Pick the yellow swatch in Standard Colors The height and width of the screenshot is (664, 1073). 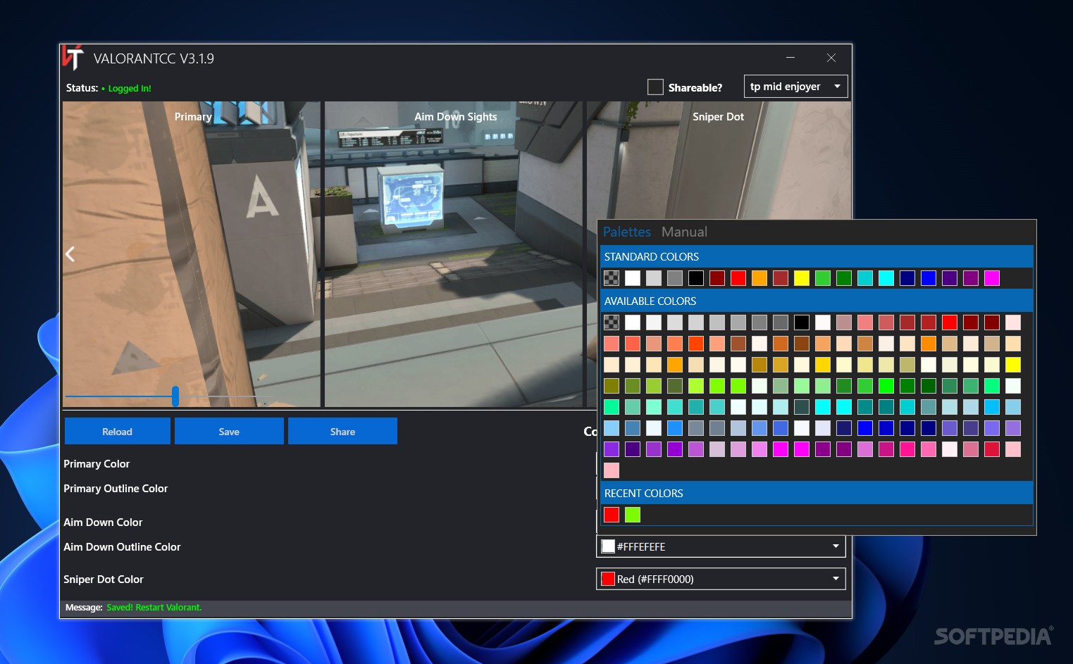tap(802, 278)
